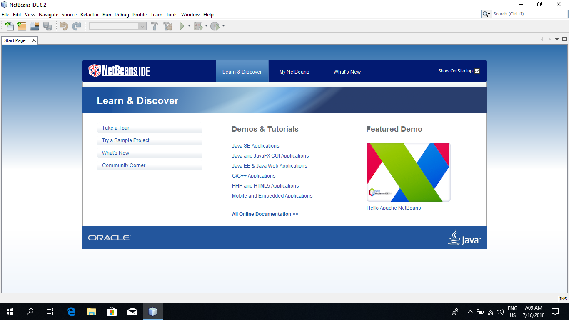Show hidden system tray icons
569x320 pixels.
click(470, 311)
